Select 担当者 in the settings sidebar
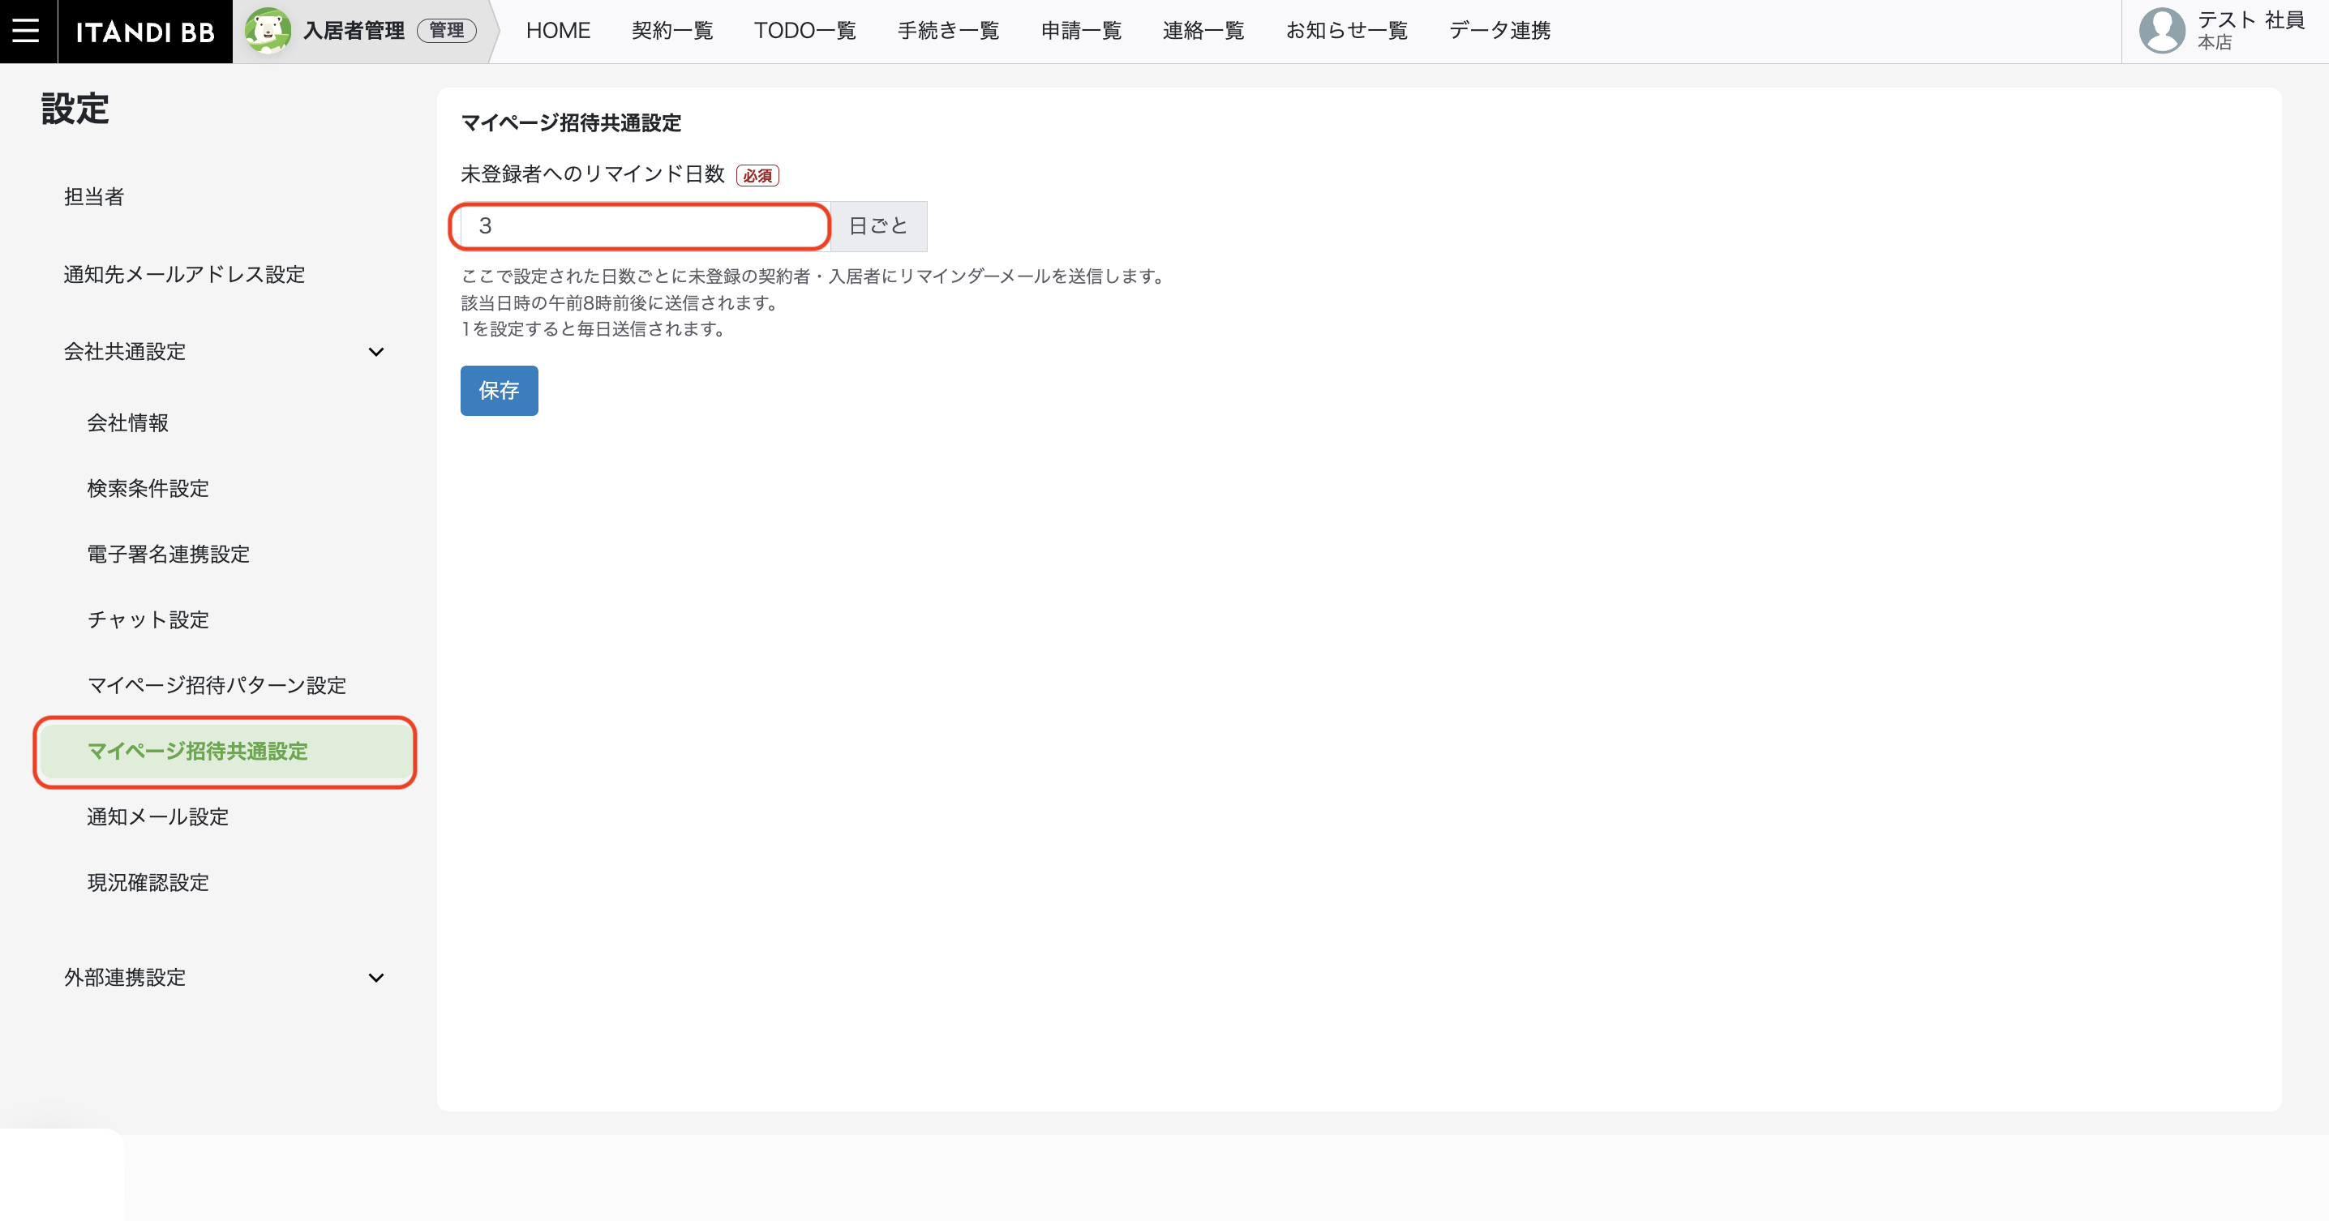The height and width of the screenshot is (1221, 2329). coord(93,197)
